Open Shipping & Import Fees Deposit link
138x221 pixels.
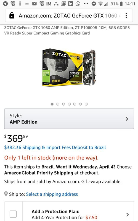pyautogui.click(x=55, y=148)
